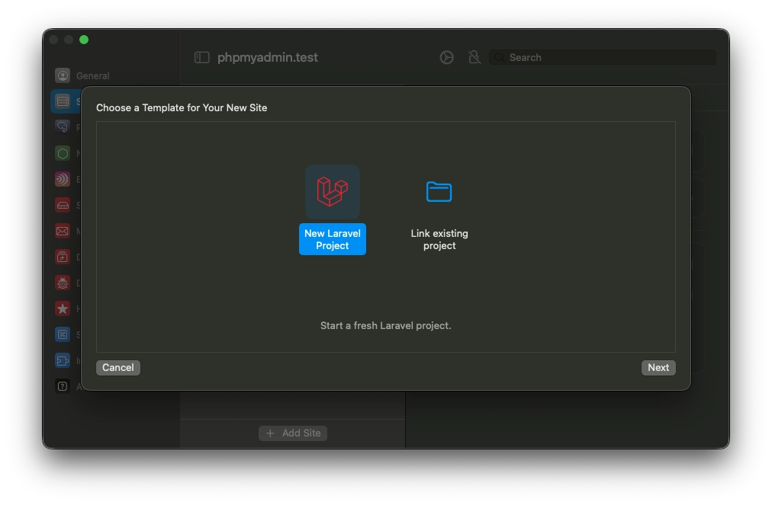Screen dimensions: 772x505
Task: Open the pink Expose broadcast icon
Action: coord(63,179)
